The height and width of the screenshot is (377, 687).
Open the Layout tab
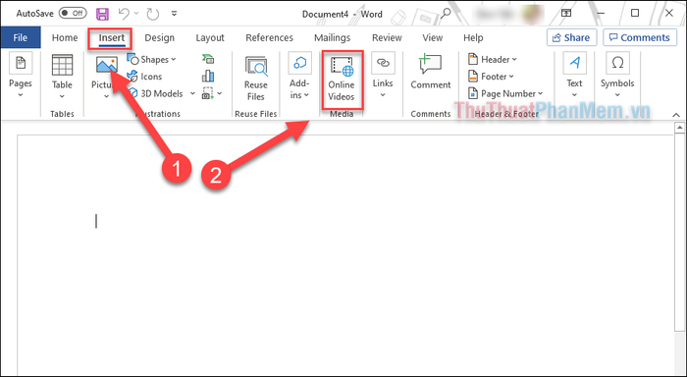tap(210, 37)
